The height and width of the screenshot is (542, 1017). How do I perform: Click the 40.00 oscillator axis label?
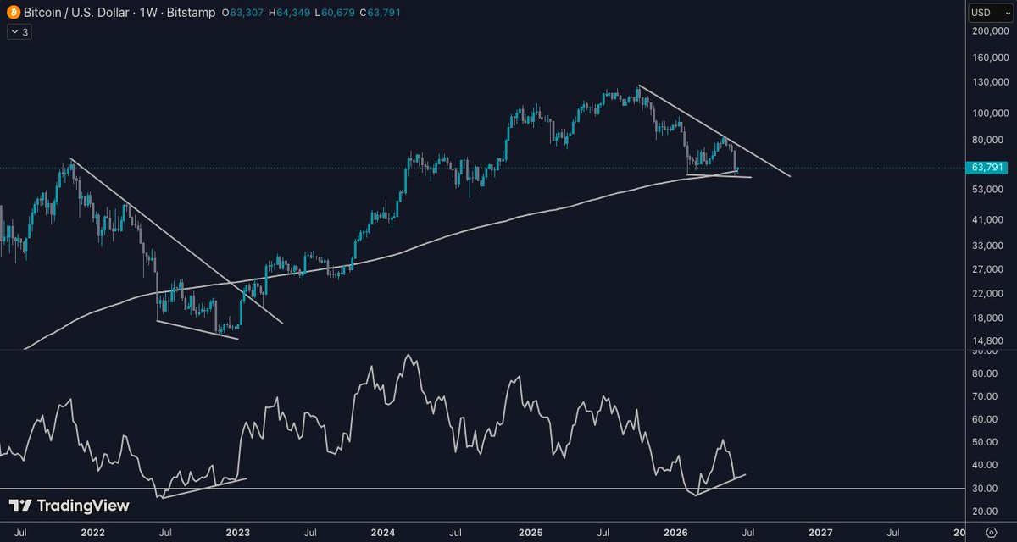[986, 465]
